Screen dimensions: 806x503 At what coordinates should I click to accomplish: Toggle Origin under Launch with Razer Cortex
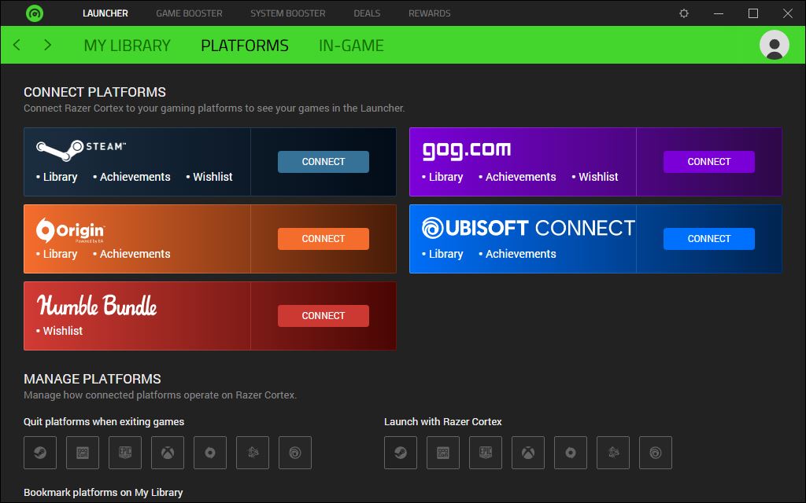571,453
